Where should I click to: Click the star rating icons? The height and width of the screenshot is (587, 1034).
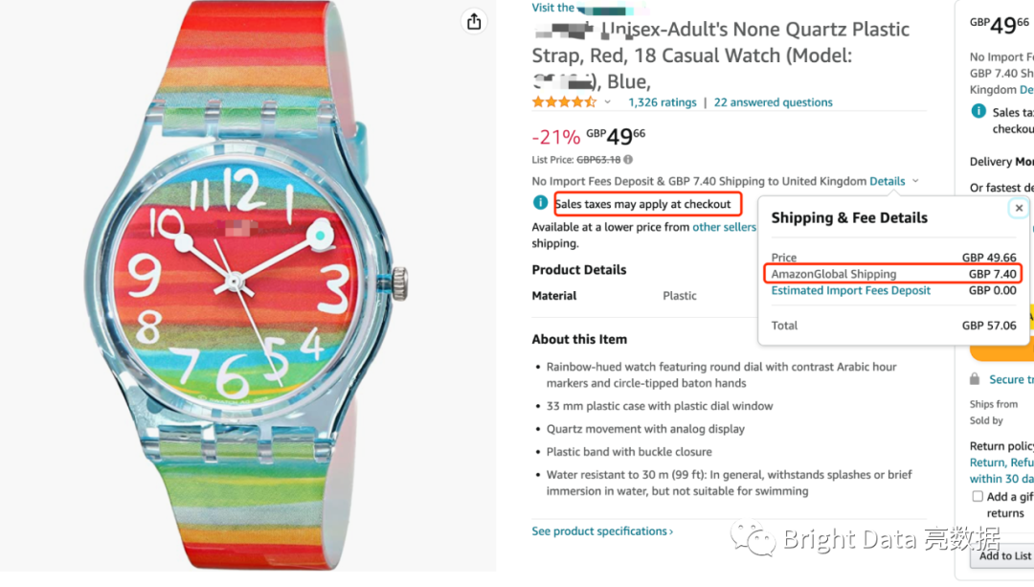[564, 102]
